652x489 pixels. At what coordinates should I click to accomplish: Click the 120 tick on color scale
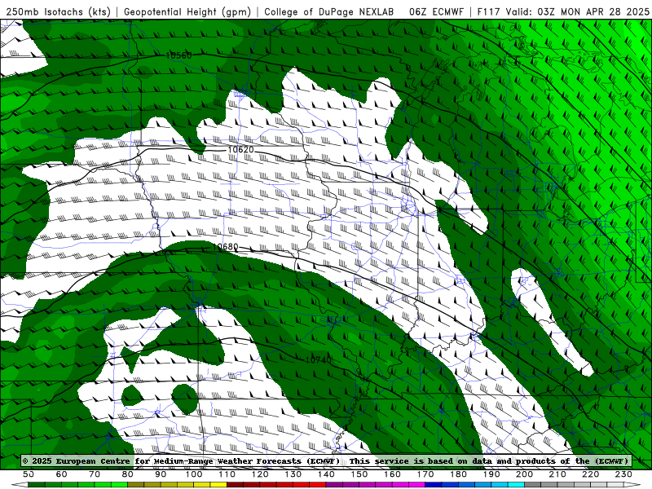(x=260, y=474)
